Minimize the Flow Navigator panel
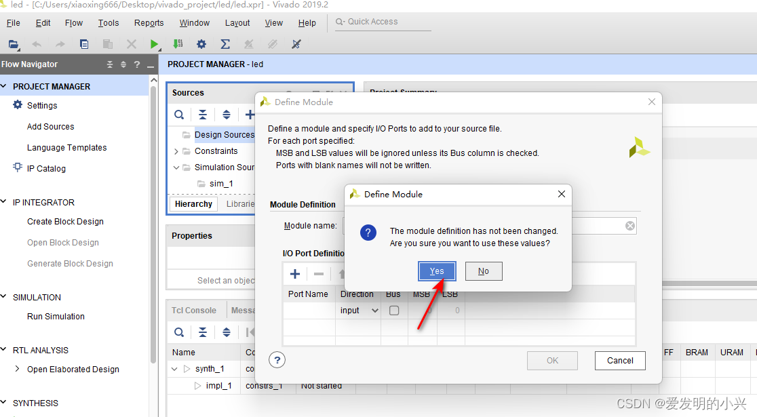Viewport: 757px width, 417px height. point(151,66)
